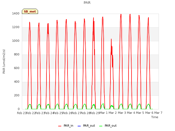Click the 1400 y-axis tick label
The width and height of the screenshot is (175, 131).
click(16, 13)
